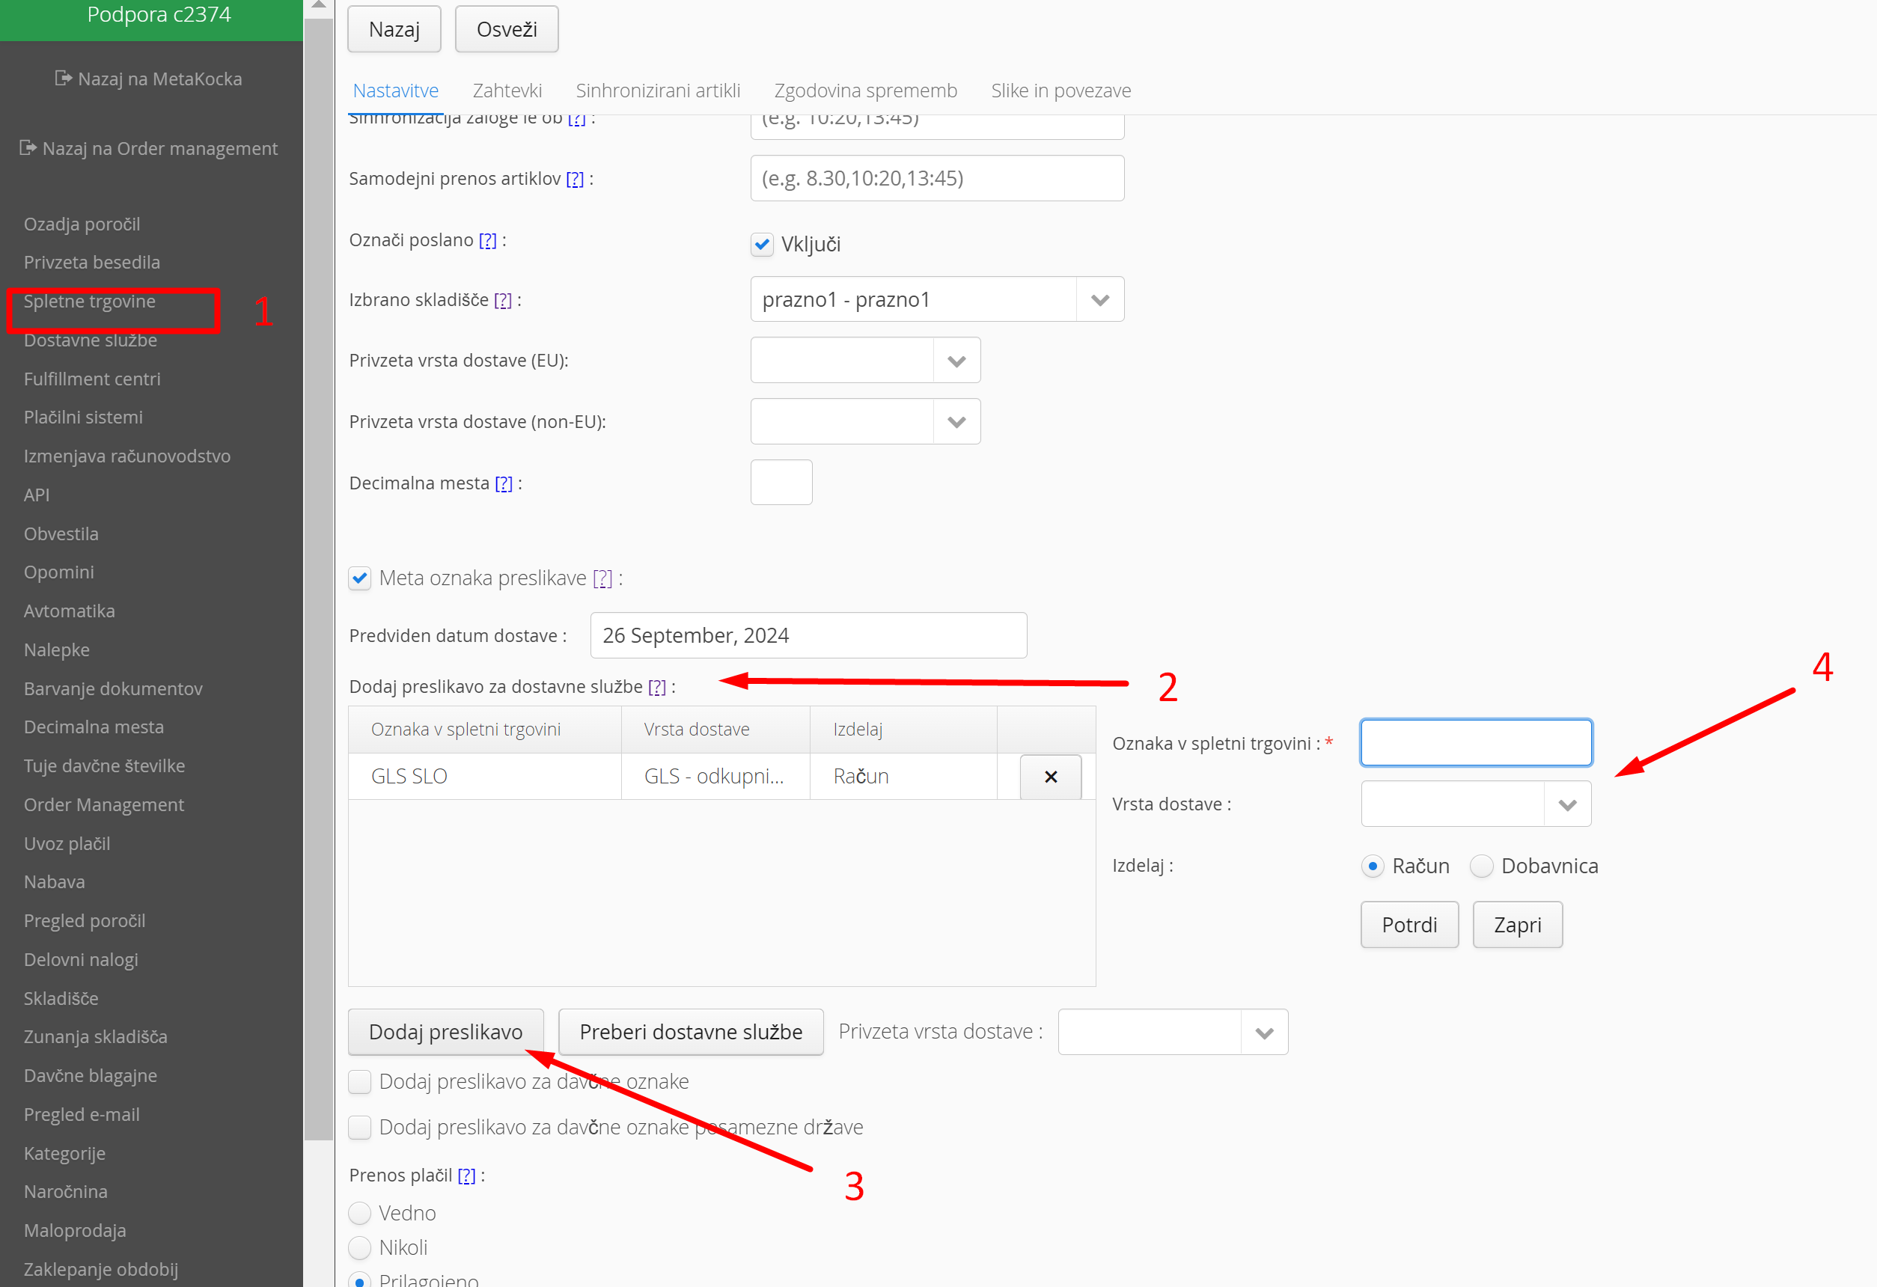The width and height of the screenshot is (1877, 1287).
Task: Open help [?] for Samodejni prenos artiklov
Action: coord(574,180)
